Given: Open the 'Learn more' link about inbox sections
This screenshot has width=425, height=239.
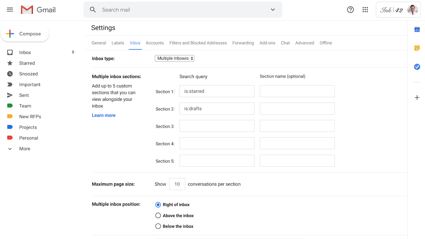Looking at the screenshot, I should point(103,115).
